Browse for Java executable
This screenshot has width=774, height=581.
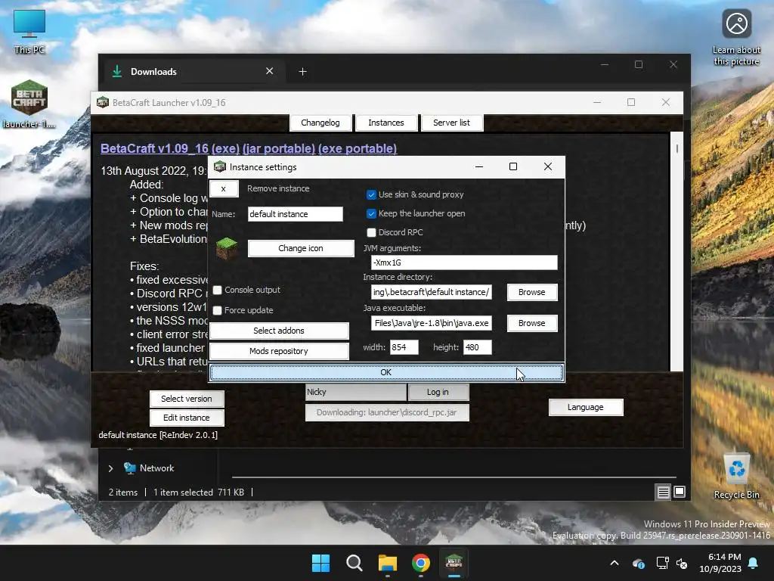coord(531,323)
